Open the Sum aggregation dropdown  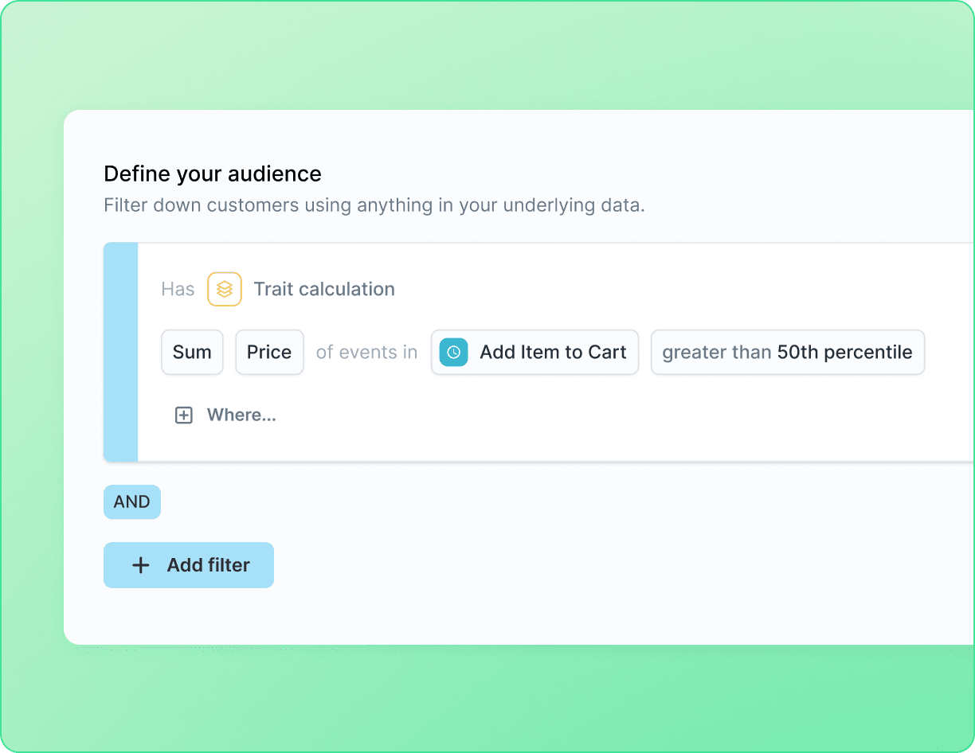click(192, 352)
